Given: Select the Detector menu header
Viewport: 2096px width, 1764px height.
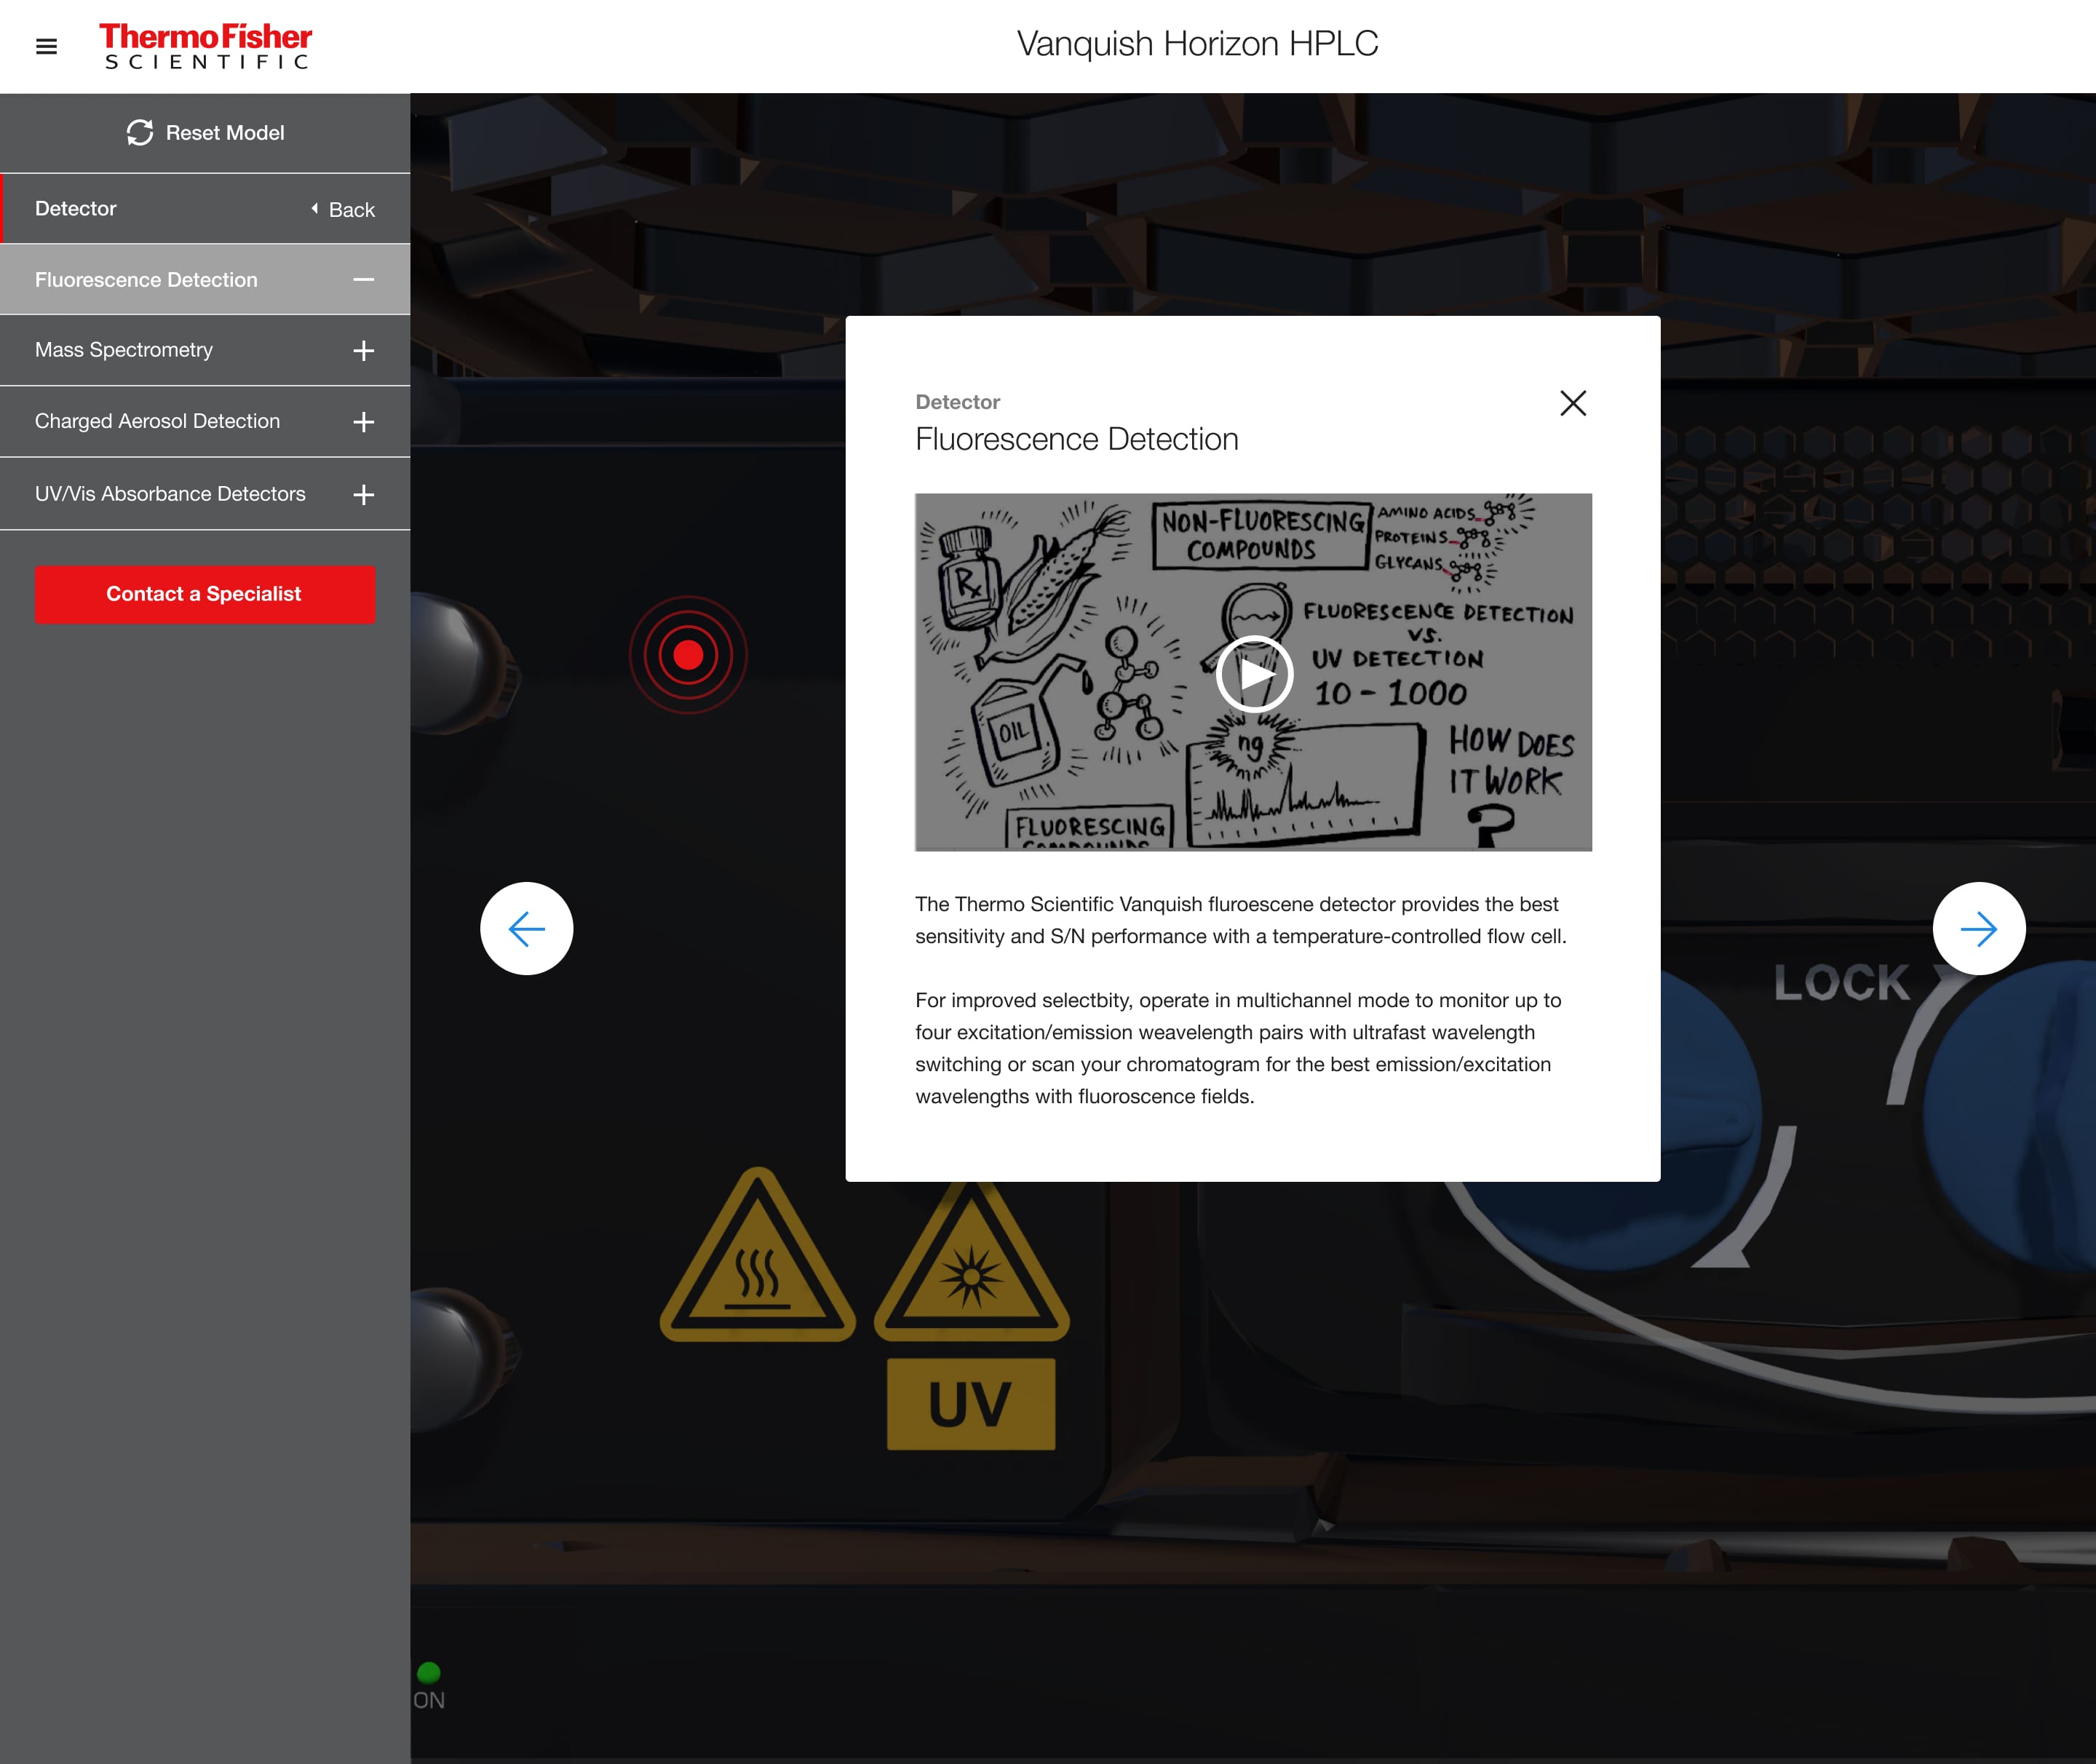Looking at the screenshot, I should point(76,209).
